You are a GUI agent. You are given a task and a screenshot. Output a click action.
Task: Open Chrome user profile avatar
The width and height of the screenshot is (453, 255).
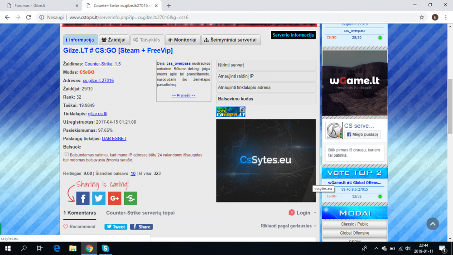pyautogui.click(x=435, y=17)
